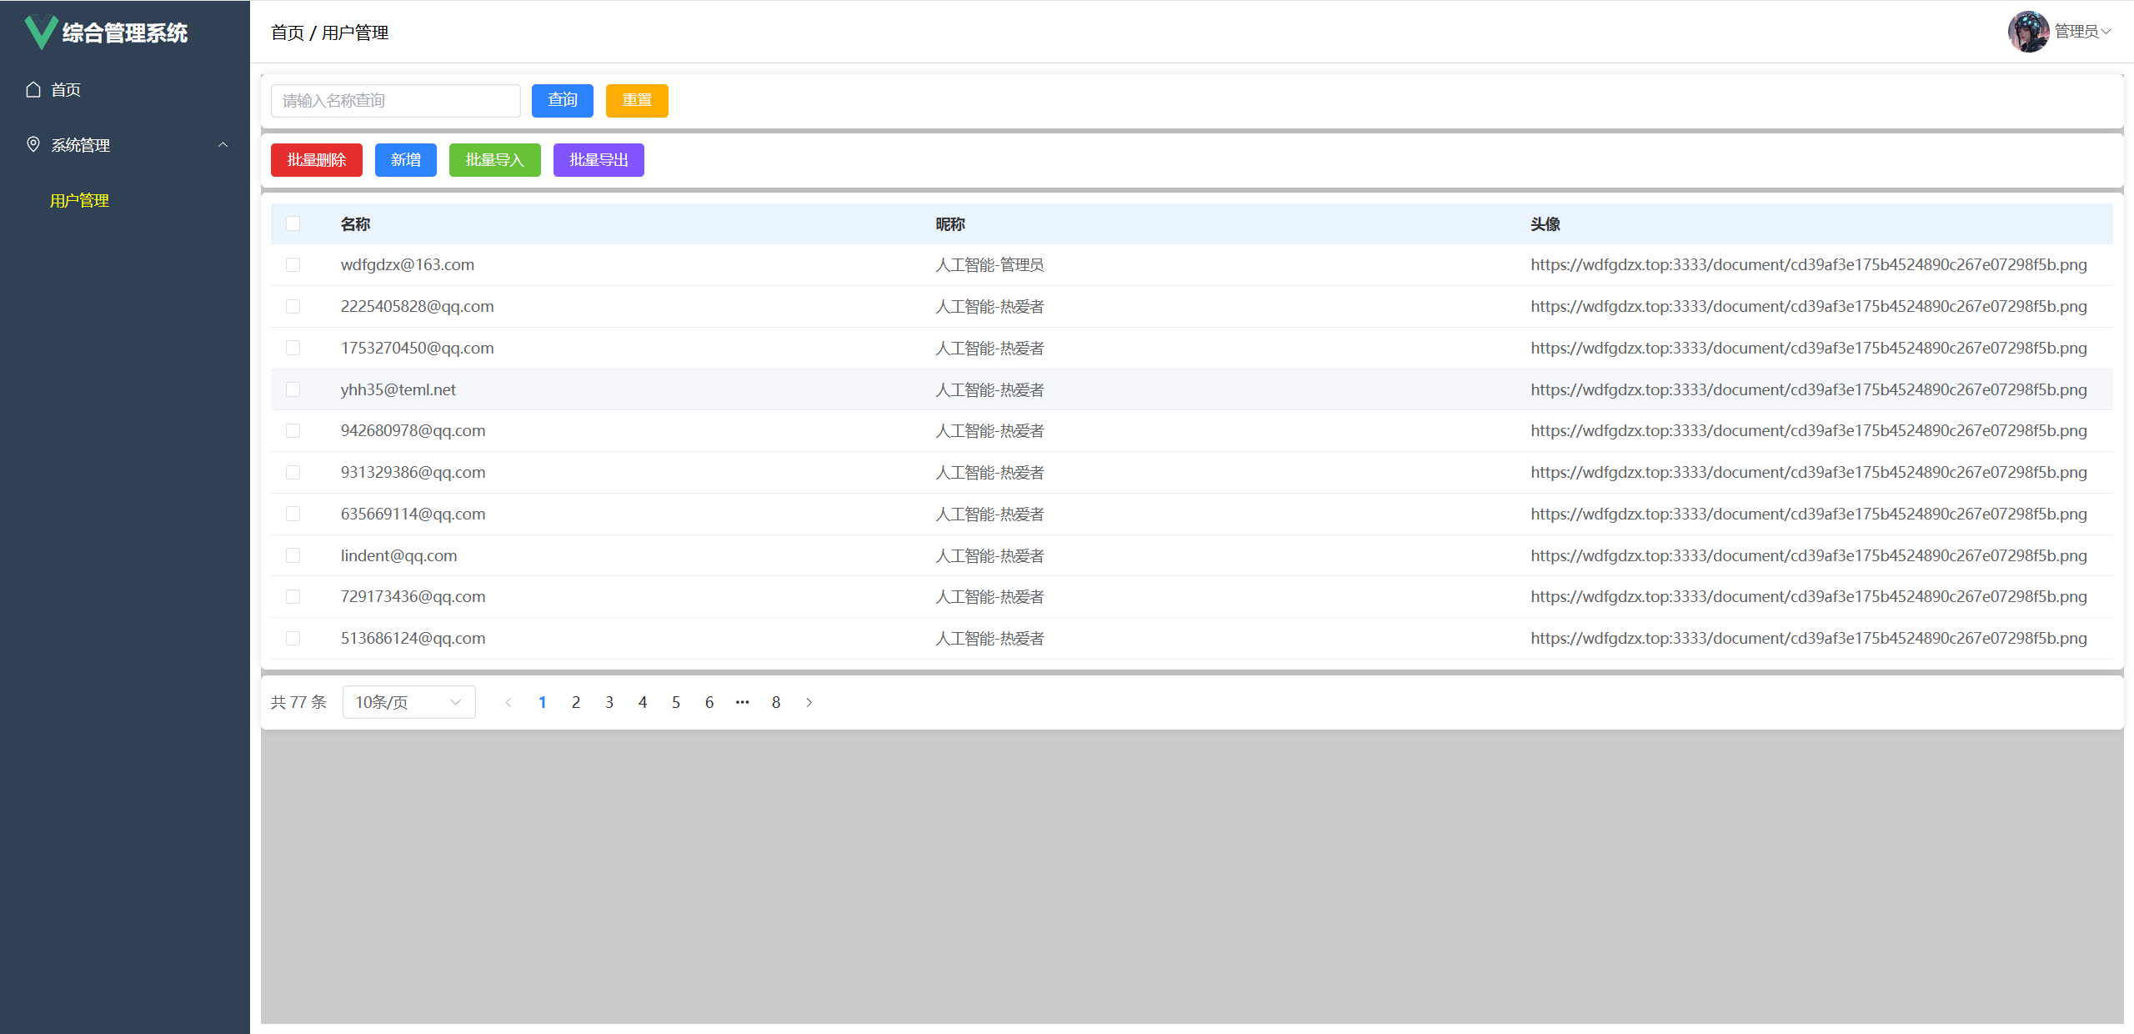Click the location pin icon beside 系统管理

coord(33,144)
